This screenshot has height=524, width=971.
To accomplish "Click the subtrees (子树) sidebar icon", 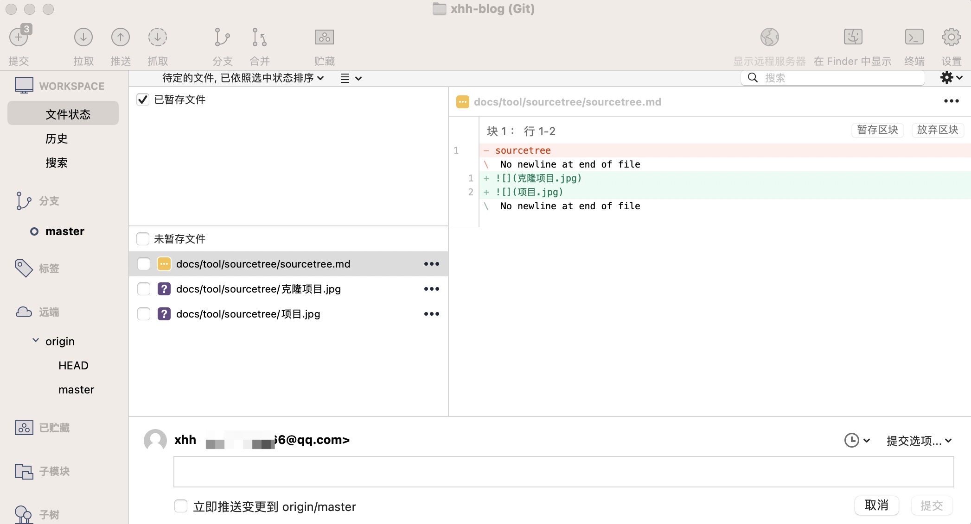I will click(23, 514).
